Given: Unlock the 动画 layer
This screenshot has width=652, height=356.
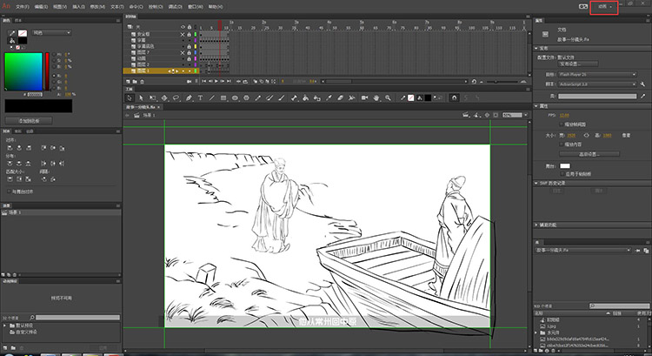Looking at the screenshot, I should (189, 58).
